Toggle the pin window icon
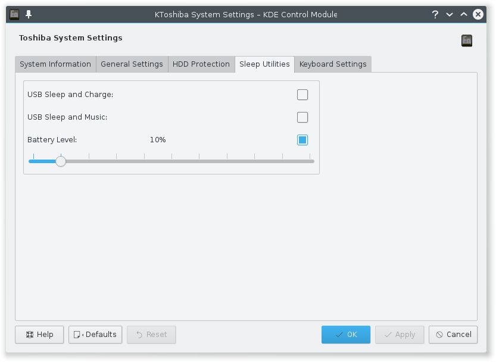Viewport: 496px width, 362px height. [x=29, y=14]
